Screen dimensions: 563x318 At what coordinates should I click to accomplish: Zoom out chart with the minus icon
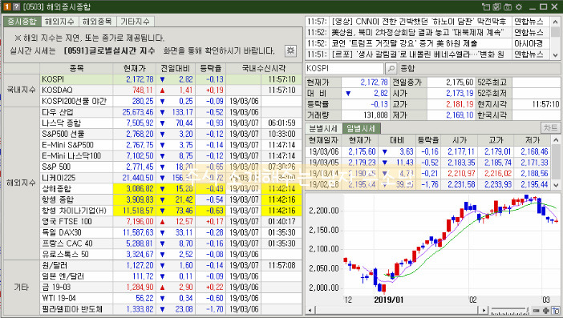click(x=537, y=311)
